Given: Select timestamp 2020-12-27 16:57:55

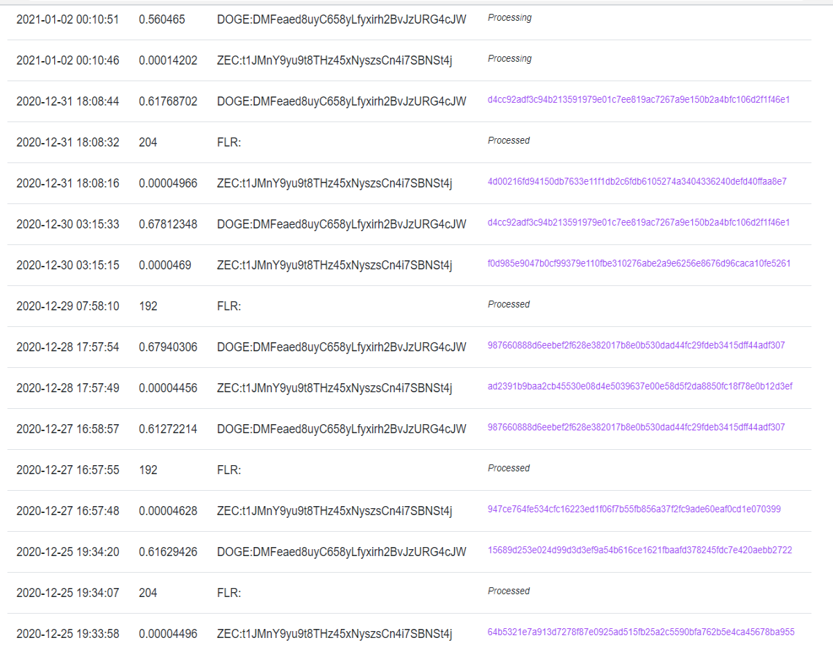Looking at the screenshot, I should point(68,470).
